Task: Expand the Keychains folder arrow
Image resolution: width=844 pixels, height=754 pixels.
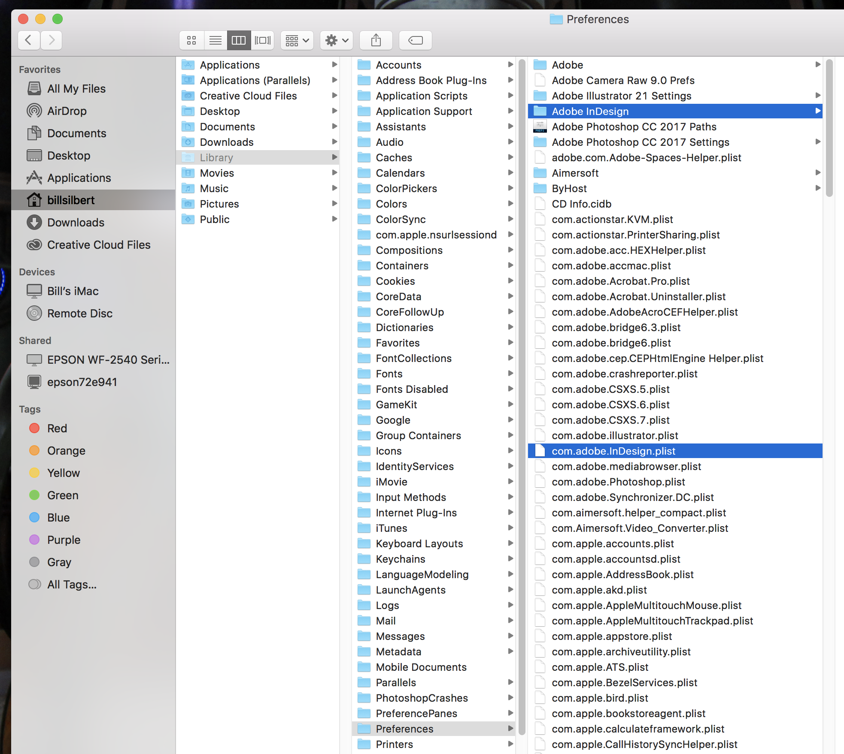Action: (x=510, y=558)
